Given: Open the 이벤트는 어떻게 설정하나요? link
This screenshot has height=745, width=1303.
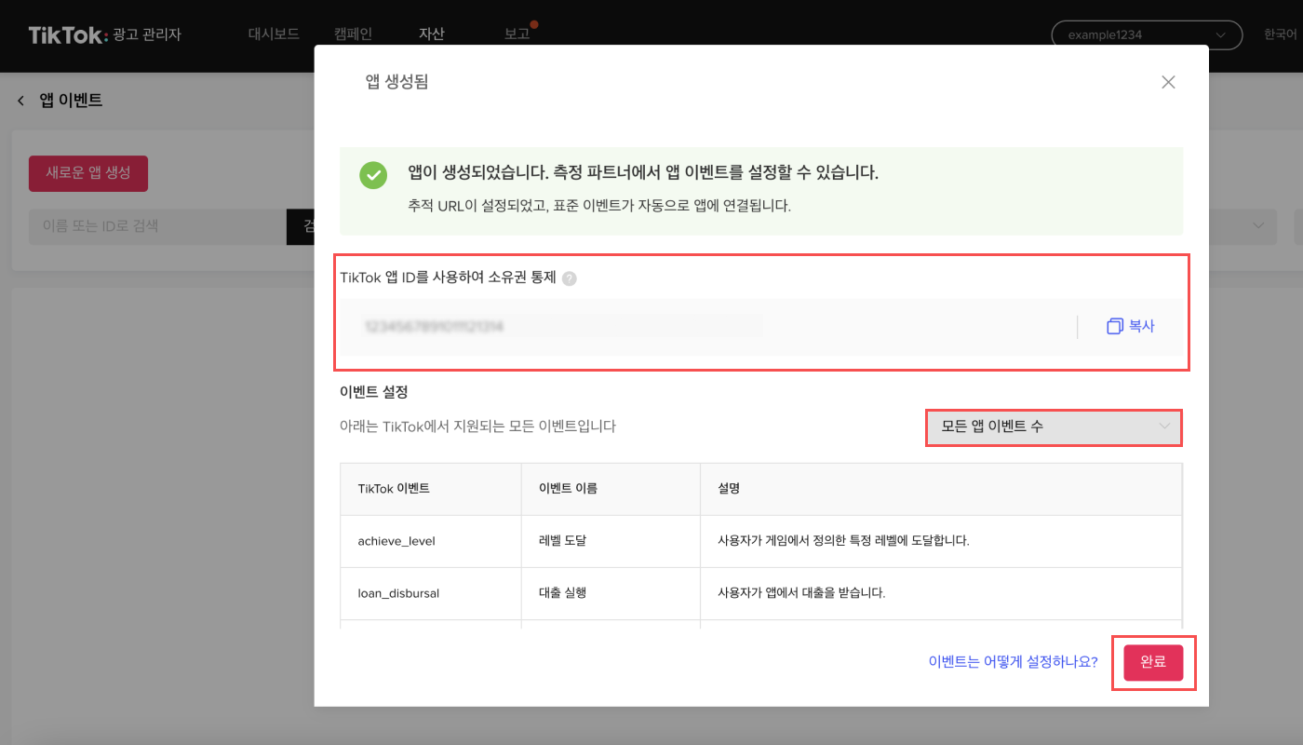Looking at the screenshot, I should click(1014, 662).
